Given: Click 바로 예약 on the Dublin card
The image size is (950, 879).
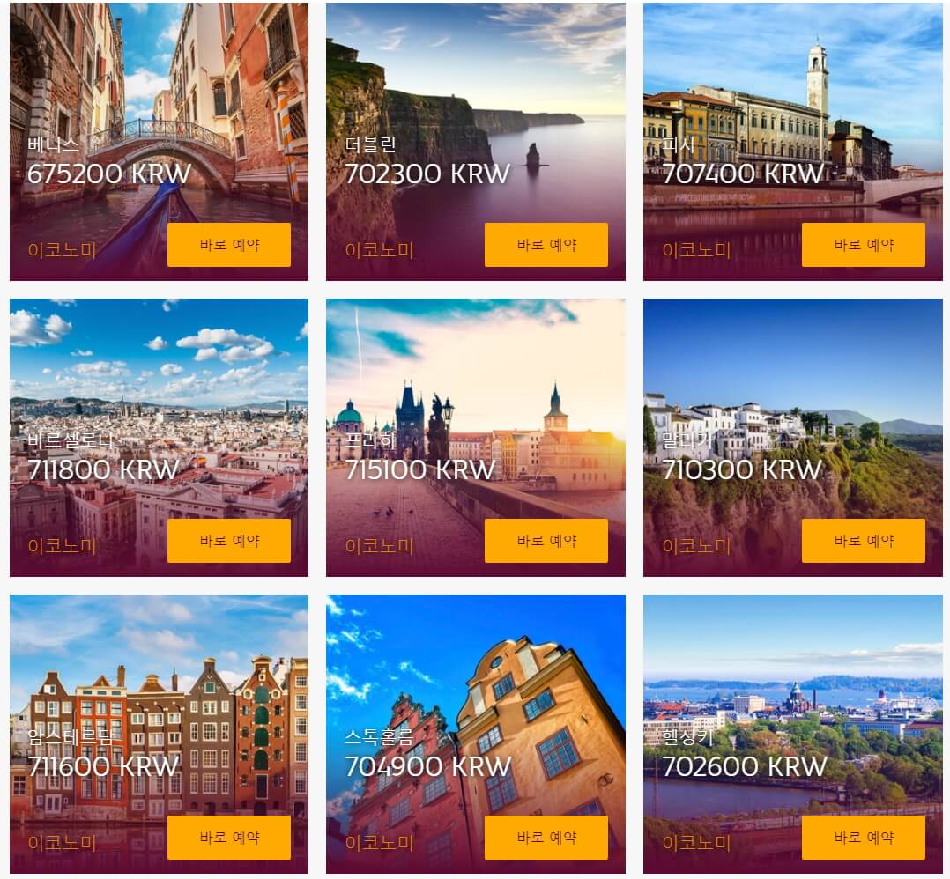Looking at the screenshot, I should 546,245.
